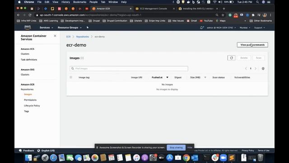The image size is (289, 163).
Task: Open the App Store dock icon
Action: coord(170,158)
